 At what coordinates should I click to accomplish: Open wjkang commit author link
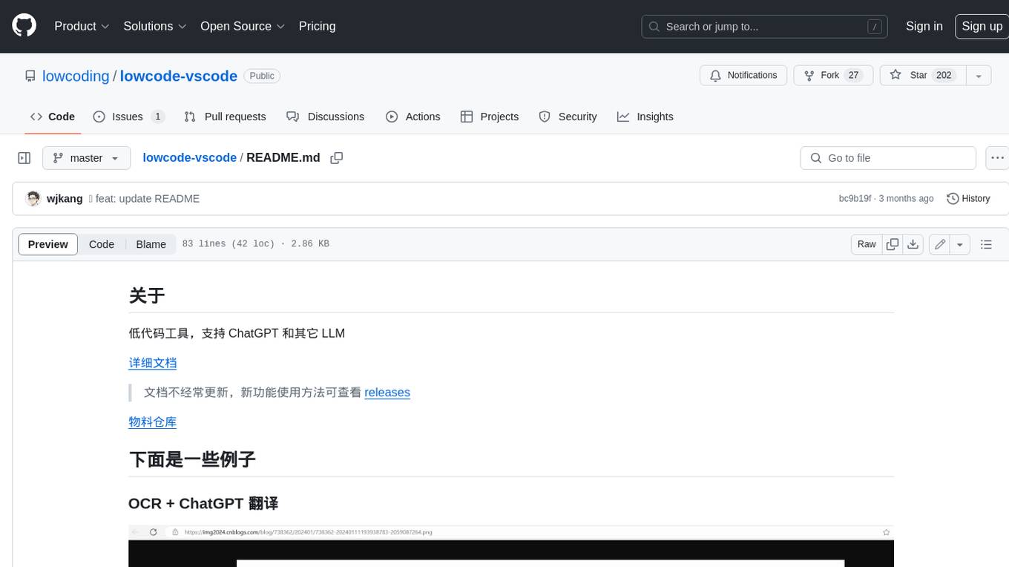(65, 199)
